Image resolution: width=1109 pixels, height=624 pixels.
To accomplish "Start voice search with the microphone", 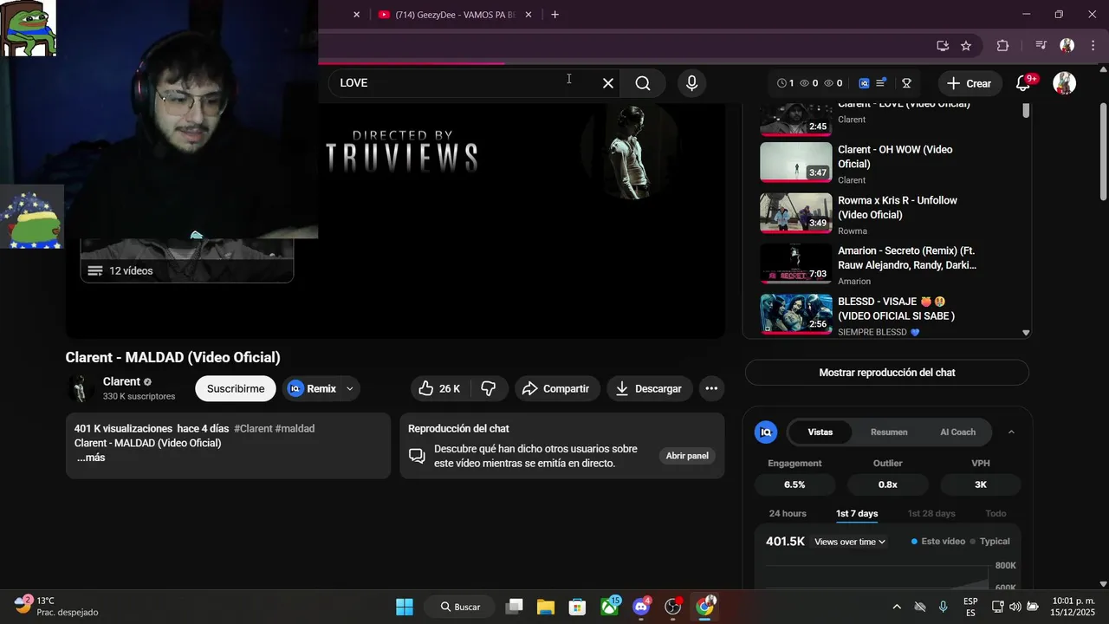I will [691, 83].
